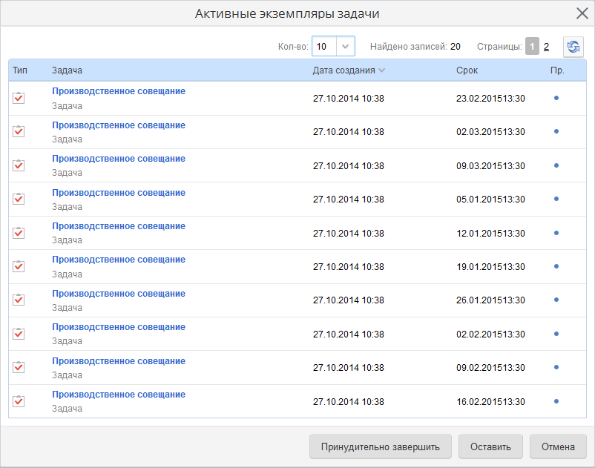Click the Срок column header
Viewport: 595px width, 468px height.
click(467, 70)
